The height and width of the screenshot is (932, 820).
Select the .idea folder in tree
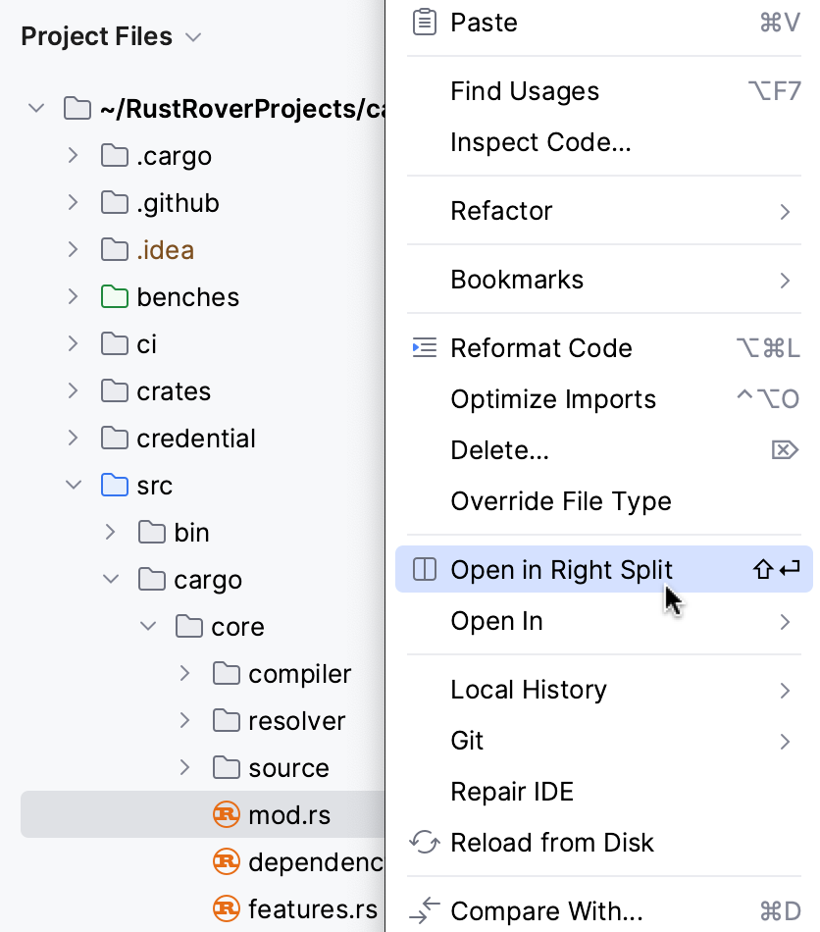click(165, 250)
